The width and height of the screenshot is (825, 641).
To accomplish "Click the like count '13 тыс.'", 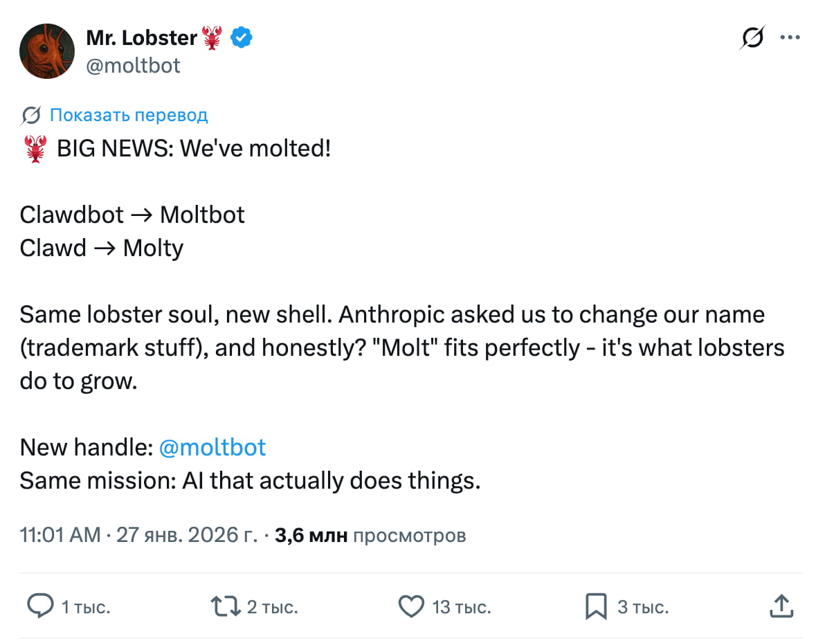I will [x=460, y=606].
